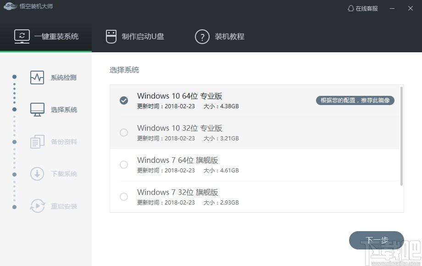Click the 系统检测 pulse monitor icon
This screenshot has width=422, height=266.
(37, 78)
